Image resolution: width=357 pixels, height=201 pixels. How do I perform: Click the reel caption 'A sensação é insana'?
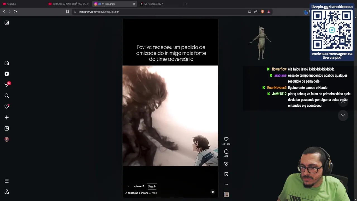tap(137, 193)
